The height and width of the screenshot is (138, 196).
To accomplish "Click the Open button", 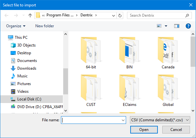I will (144, 130).
